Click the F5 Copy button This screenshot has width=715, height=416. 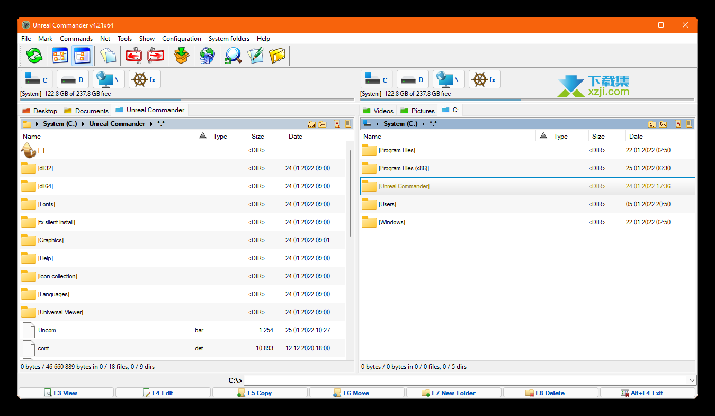point(260,393)
